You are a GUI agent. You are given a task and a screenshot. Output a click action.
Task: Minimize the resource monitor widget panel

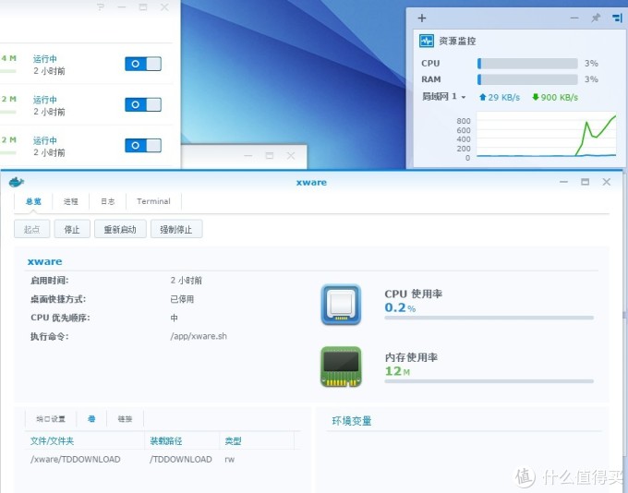[x=574, y=18]
